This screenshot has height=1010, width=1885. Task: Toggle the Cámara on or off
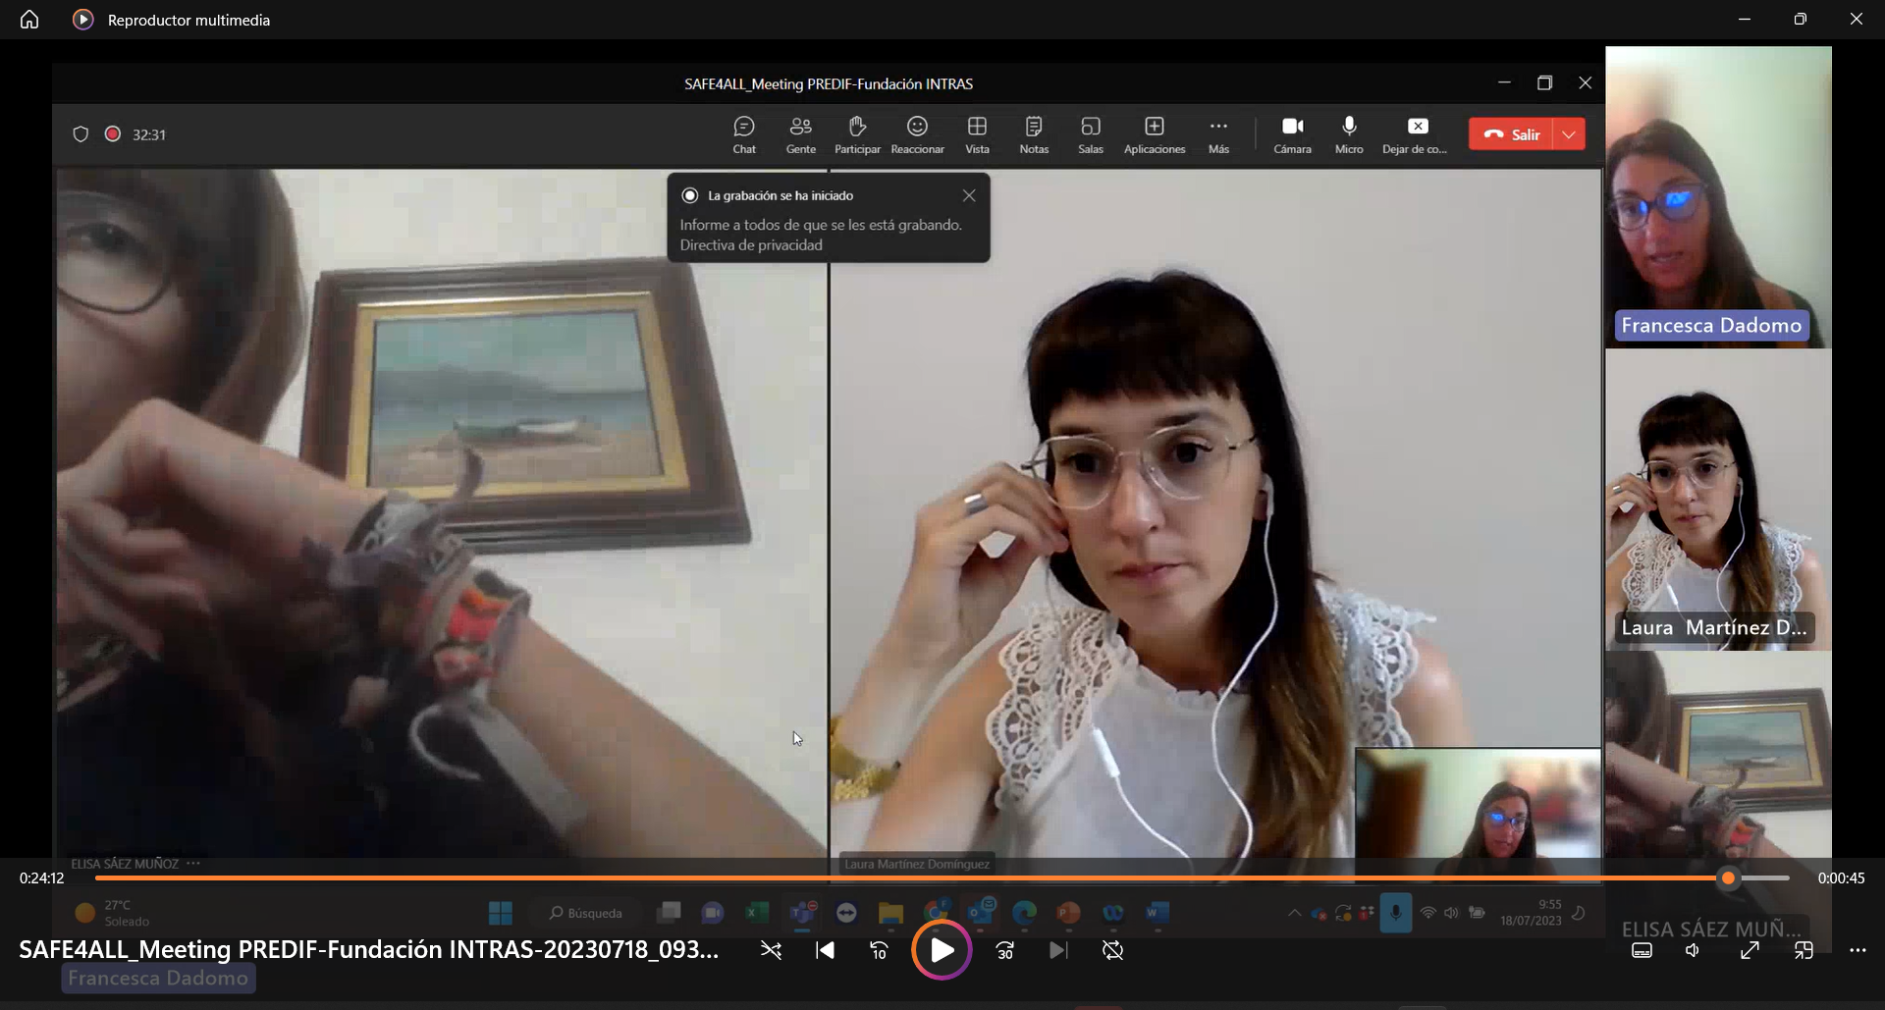pos(1292,135)
